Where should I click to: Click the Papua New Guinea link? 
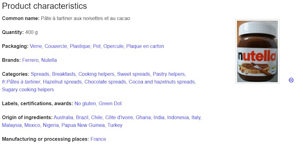click(83, 125)
